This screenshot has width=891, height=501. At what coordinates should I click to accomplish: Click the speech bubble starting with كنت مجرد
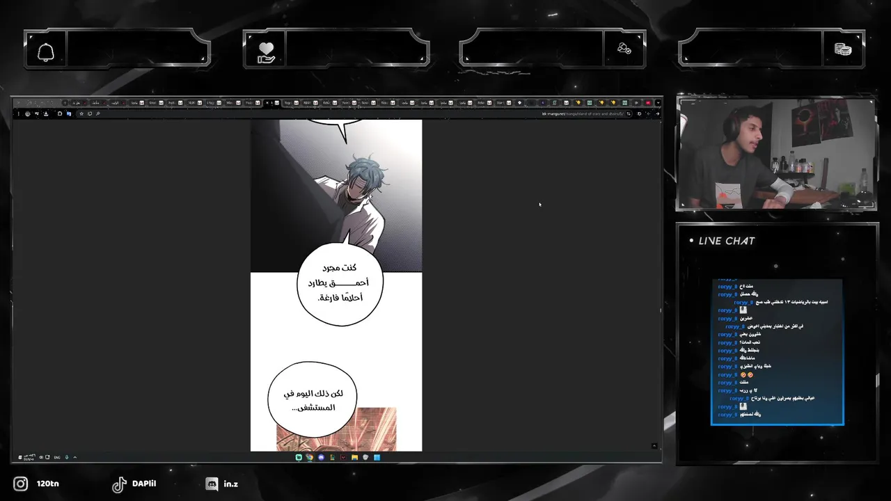340,283
